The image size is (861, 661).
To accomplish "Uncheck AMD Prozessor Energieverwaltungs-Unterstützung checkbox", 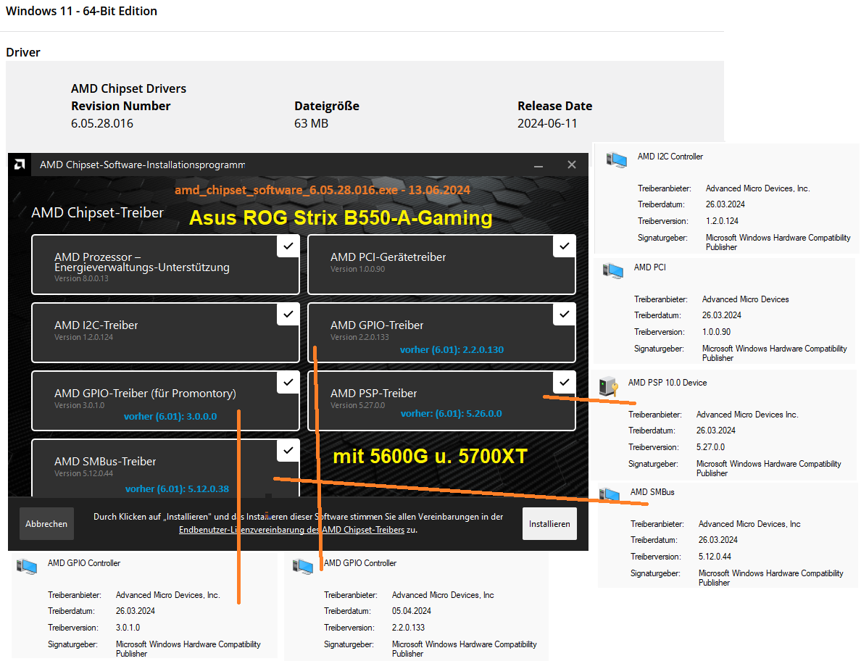I will click(288, 246).
